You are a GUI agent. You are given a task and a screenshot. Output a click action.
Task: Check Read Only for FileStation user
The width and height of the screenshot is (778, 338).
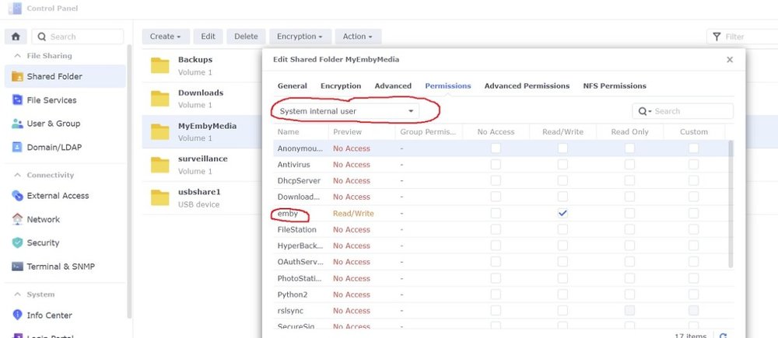[x=629, y=229]
